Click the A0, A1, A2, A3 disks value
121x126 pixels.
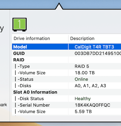coord(90,86)
